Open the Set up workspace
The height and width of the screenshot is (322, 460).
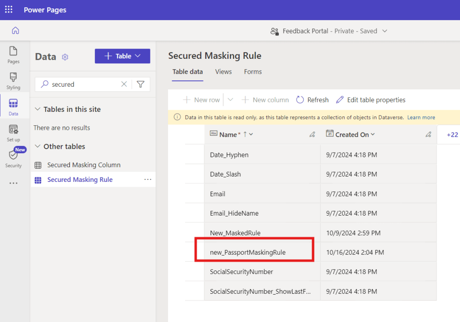(x=13, y=133)
